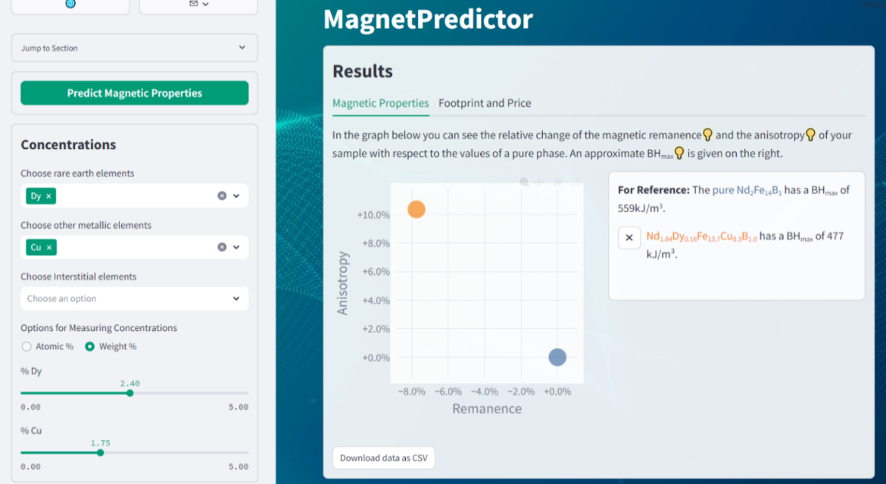Click the lightbulb hint beside BHmax

(680, 153)
